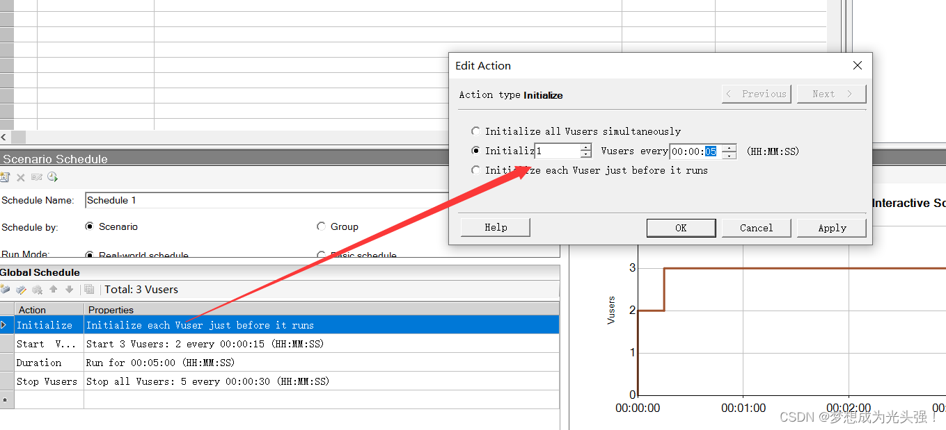This screenshot has width=946, height=430.
Task: Click Cancel in Edit Action dialog
Action: pyautogui.click(x=756, y=228)
